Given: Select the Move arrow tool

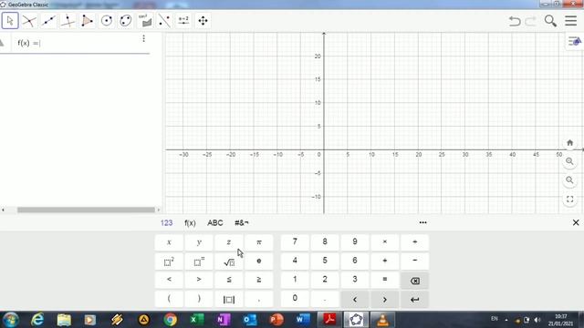Looking at the screenshot, I should [10, 20].
